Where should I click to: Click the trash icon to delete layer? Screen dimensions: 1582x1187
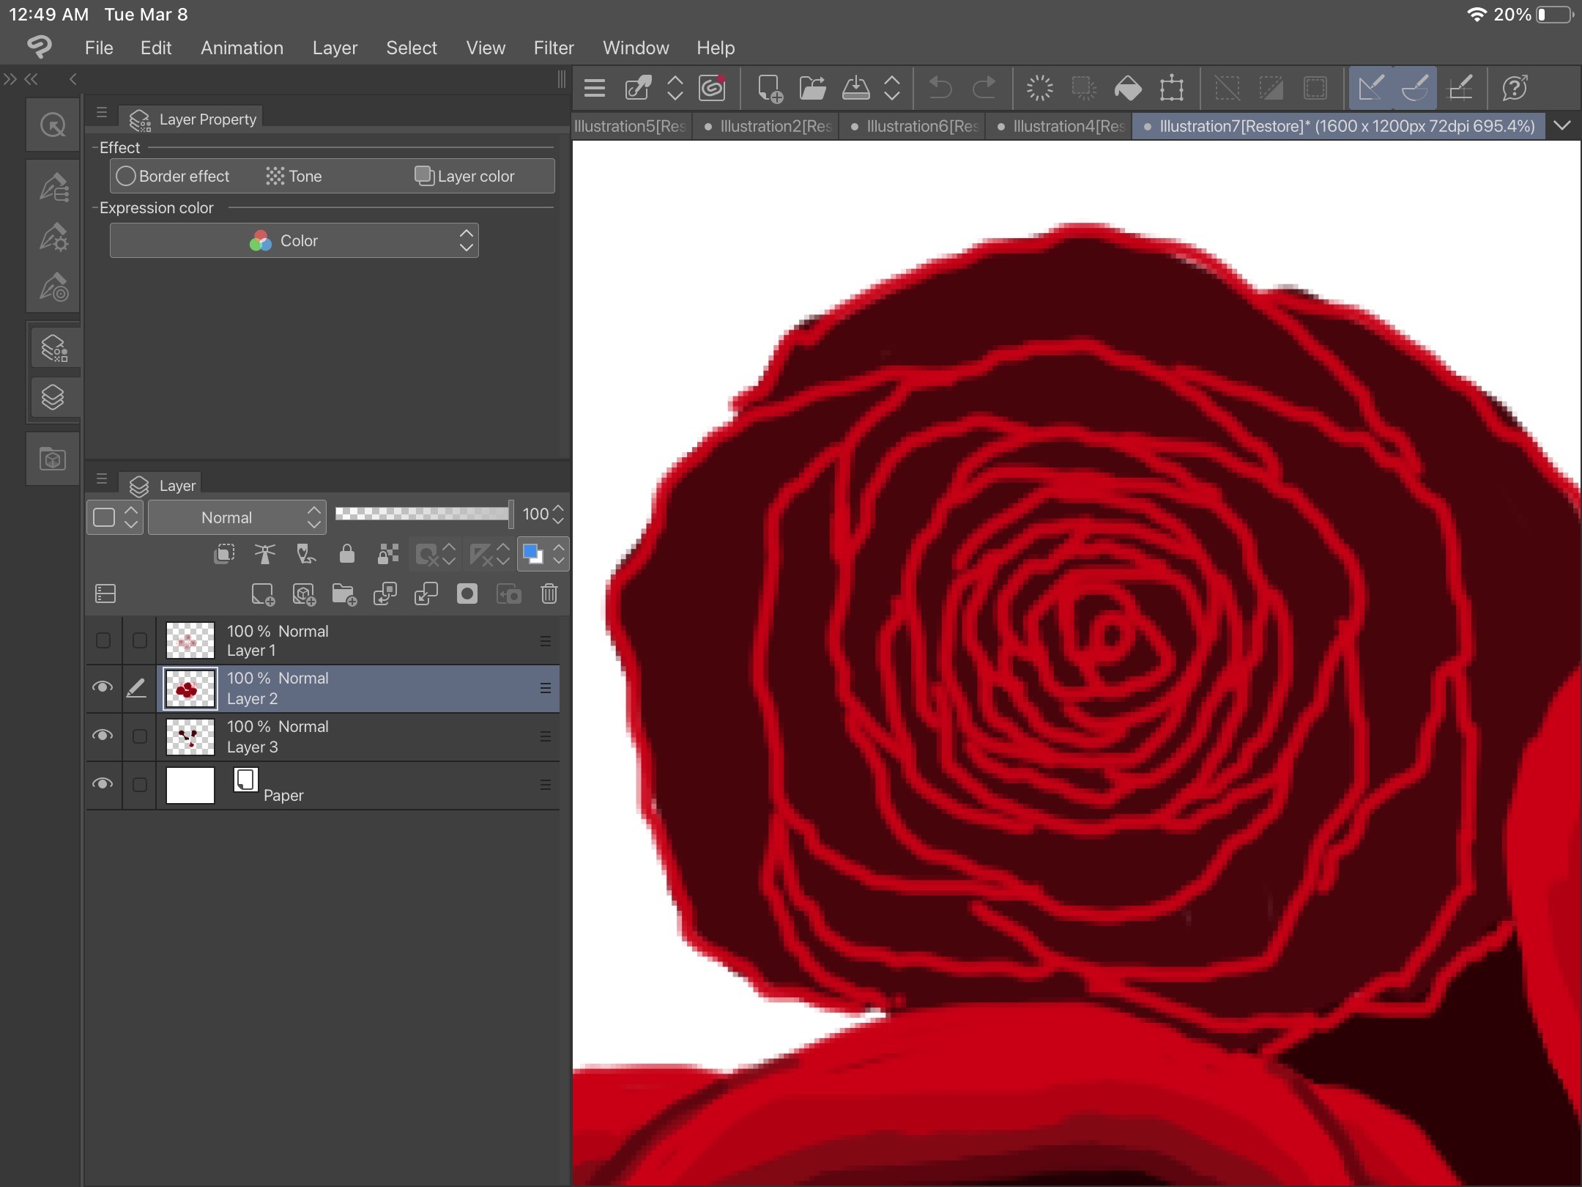tap(549, 593)
